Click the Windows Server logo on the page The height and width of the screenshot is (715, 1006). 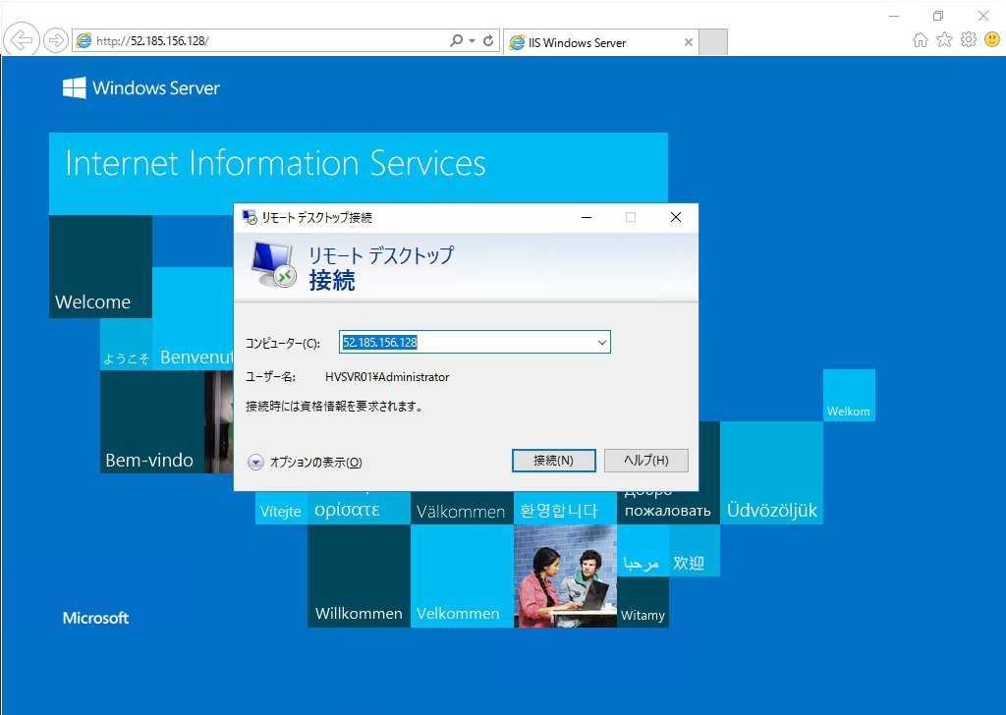pyautogui.click(x=141, y=87)
